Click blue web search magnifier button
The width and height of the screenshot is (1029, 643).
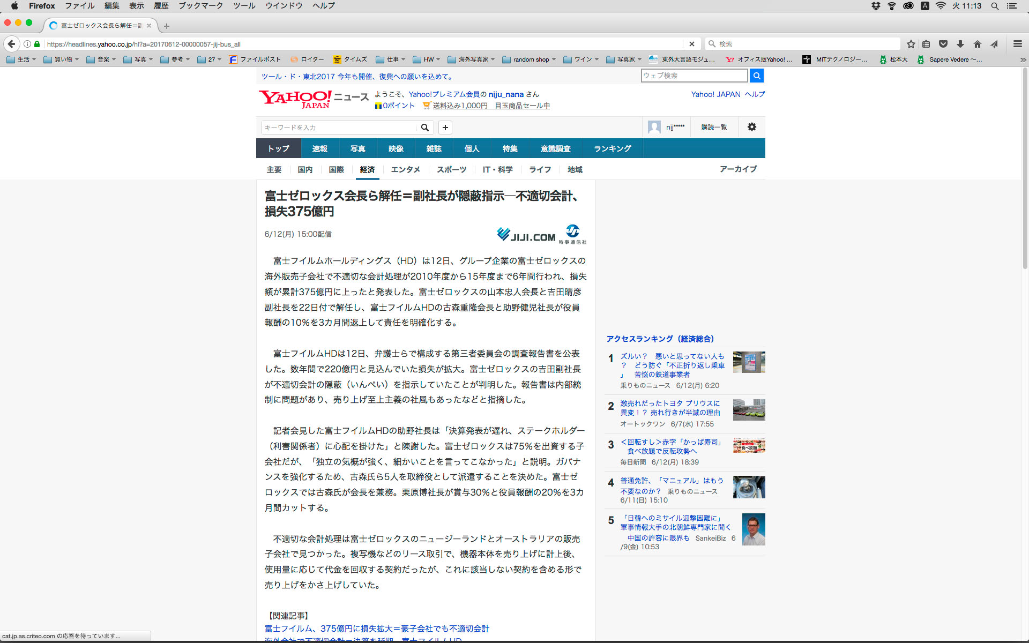pyautogui.click(x=756, y=76)
